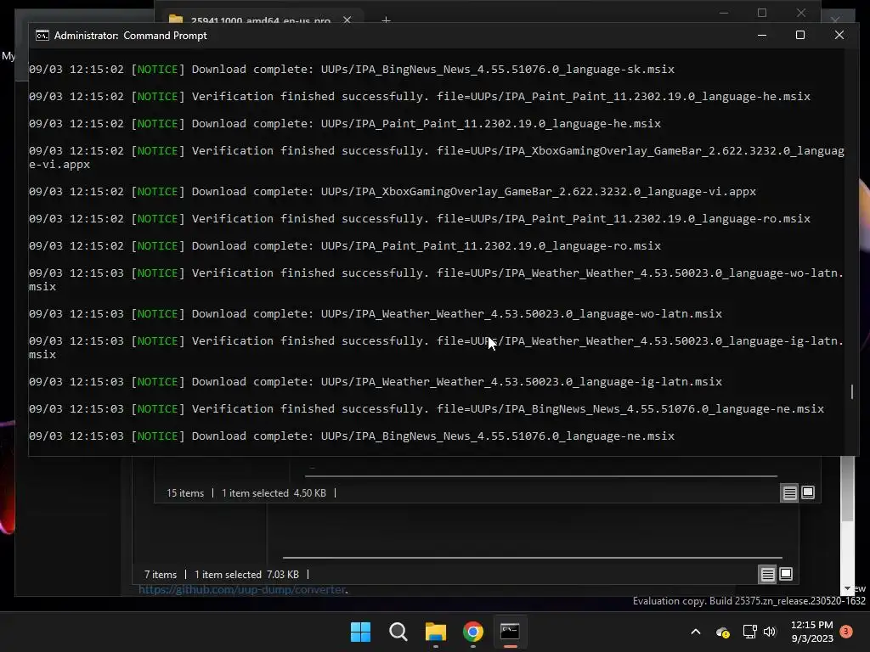Image resolution: width=870 pixels, height=652 pixels.
Task: Click '7 items' in Explorer status bar
Action: coord(161,575)
